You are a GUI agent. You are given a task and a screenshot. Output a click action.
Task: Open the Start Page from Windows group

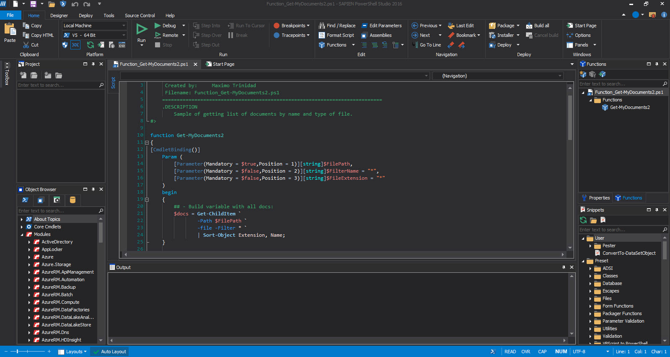coord(581,26)
